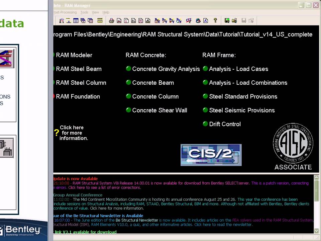Open the Post-Processing menu
The image size is (321, 241).
point(65,12)
